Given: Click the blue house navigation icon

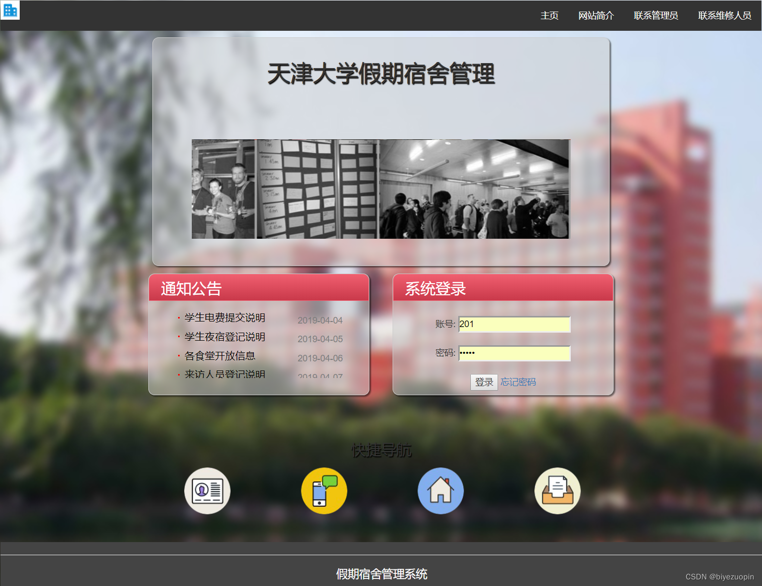Looking at the screenshot, I should 441,491.
